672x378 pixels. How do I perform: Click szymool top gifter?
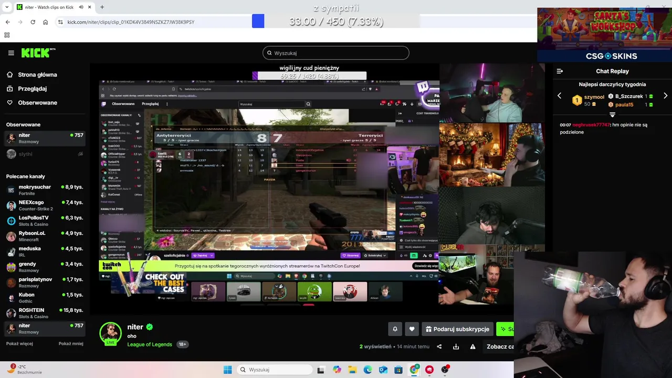[588, 100]
